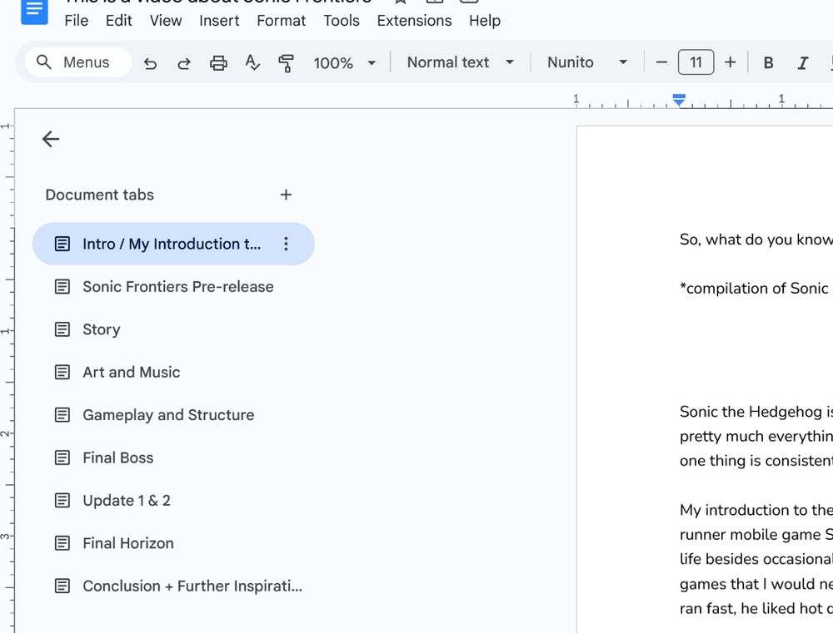
Task: Click paragraph starting 'Sonic the Hedgehog'
Action: click(x=756, y=436)
